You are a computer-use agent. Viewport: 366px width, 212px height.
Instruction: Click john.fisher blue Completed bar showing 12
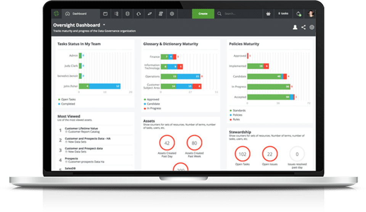[x=105, y=86]
